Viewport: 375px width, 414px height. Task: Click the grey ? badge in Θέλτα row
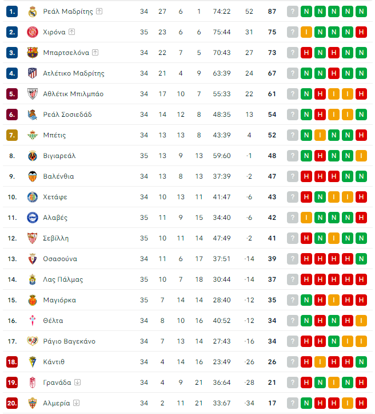point(293,321)
